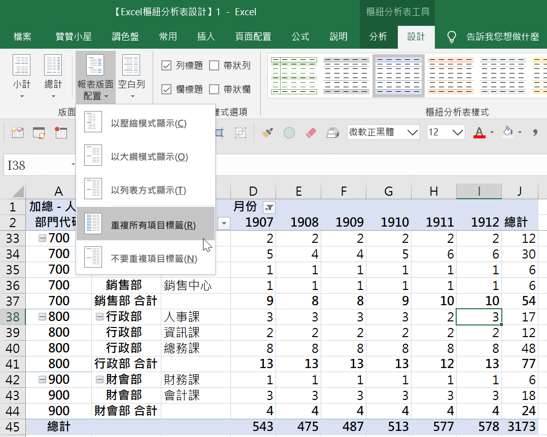The width and height of the screenshot is (547, 437).
Task: Collapse the 行政部 group in row 38
Action: click(x=99, y=316)
